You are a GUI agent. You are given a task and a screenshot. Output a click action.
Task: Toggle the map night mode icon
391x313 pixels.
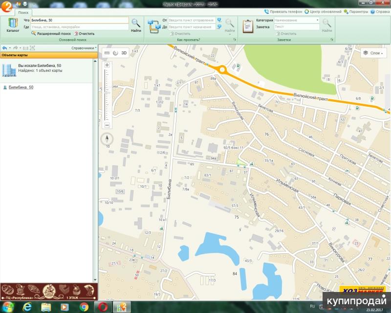click(x=115, y=53)
